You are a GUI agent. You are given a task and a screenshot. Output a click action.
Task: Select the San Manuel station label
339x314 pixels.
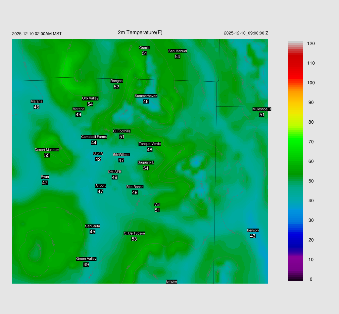[177, 51]
